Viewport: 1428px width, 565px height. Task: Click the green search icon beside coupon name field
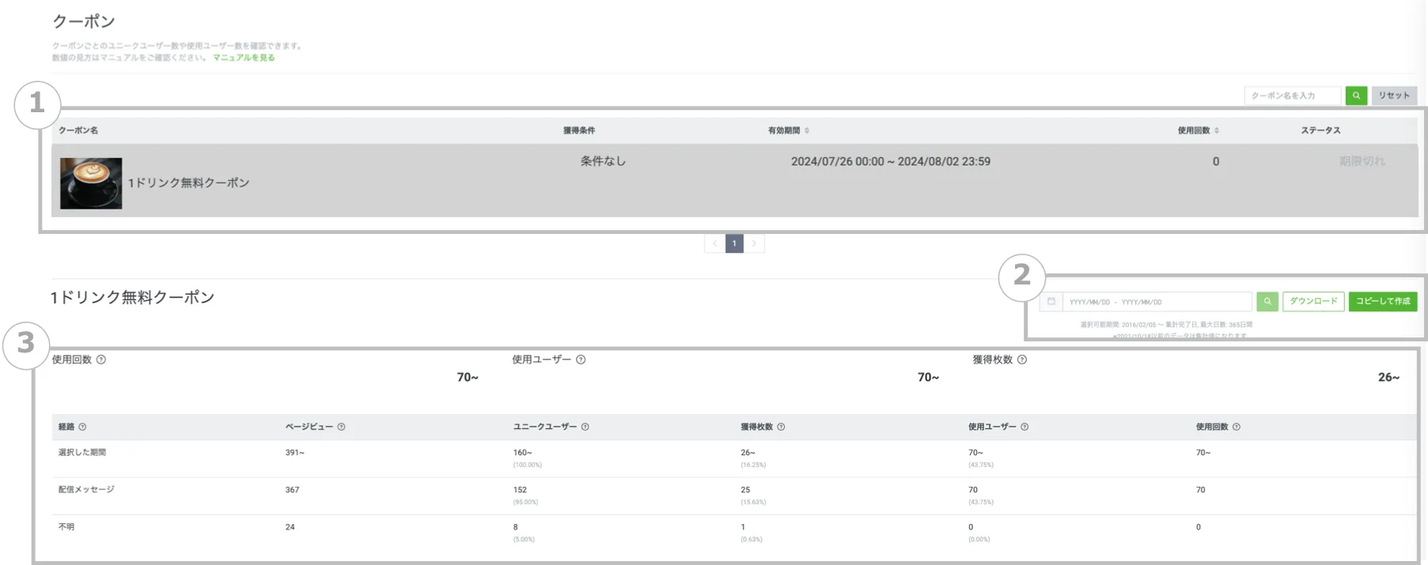click(1356, 96)
